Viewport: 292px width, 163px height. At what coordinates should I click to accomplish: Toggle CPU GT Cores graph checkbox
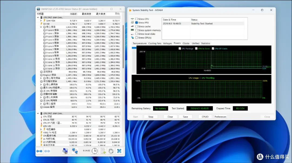point(213,48)
